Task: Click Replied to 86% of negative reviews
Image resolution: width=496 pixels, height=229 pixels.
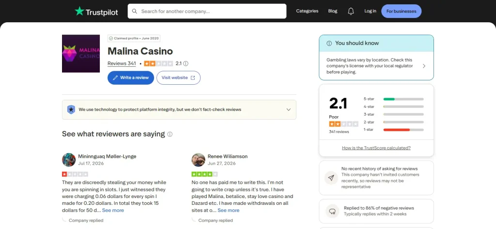Action: point(379,208)
